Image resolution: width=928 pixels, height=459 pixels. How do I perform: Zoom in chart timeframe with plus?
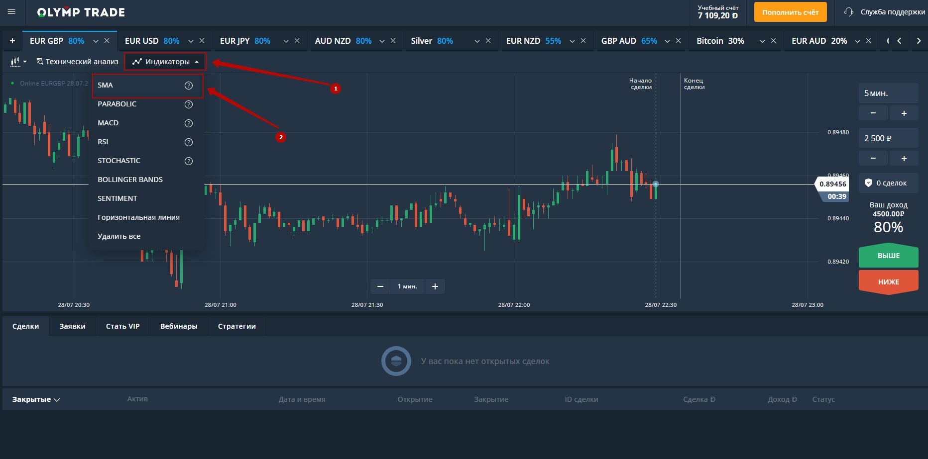pos(435,286)
